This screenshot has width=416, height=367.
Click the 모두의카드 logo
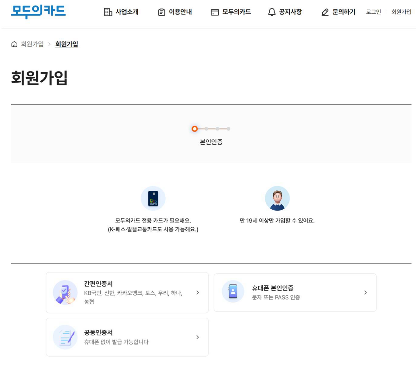(38, 12)
